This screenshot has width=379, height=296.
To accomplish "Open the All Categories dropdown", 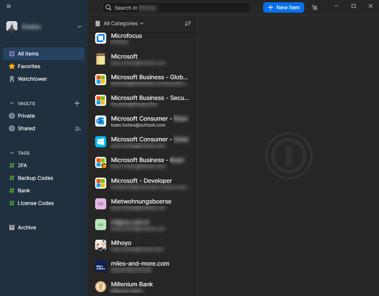I will 120,24.
